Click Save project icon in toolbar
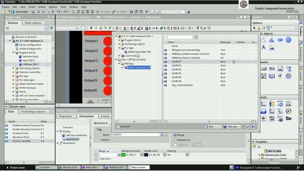304x171 pixels. pos(13,11)
